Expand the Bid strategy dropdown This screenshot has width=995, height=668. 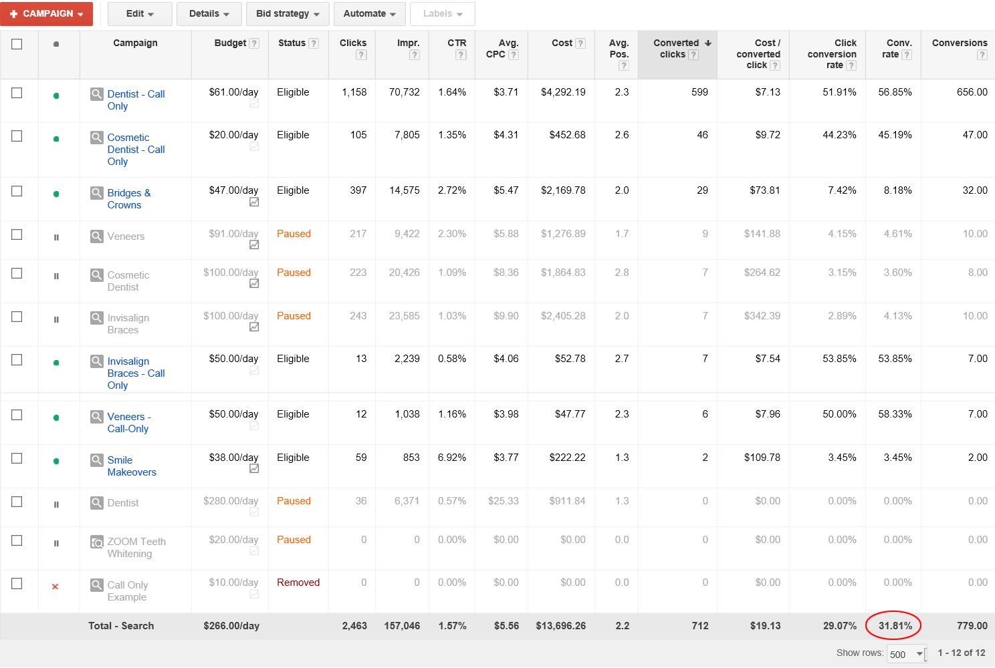(x=288, y=13)
